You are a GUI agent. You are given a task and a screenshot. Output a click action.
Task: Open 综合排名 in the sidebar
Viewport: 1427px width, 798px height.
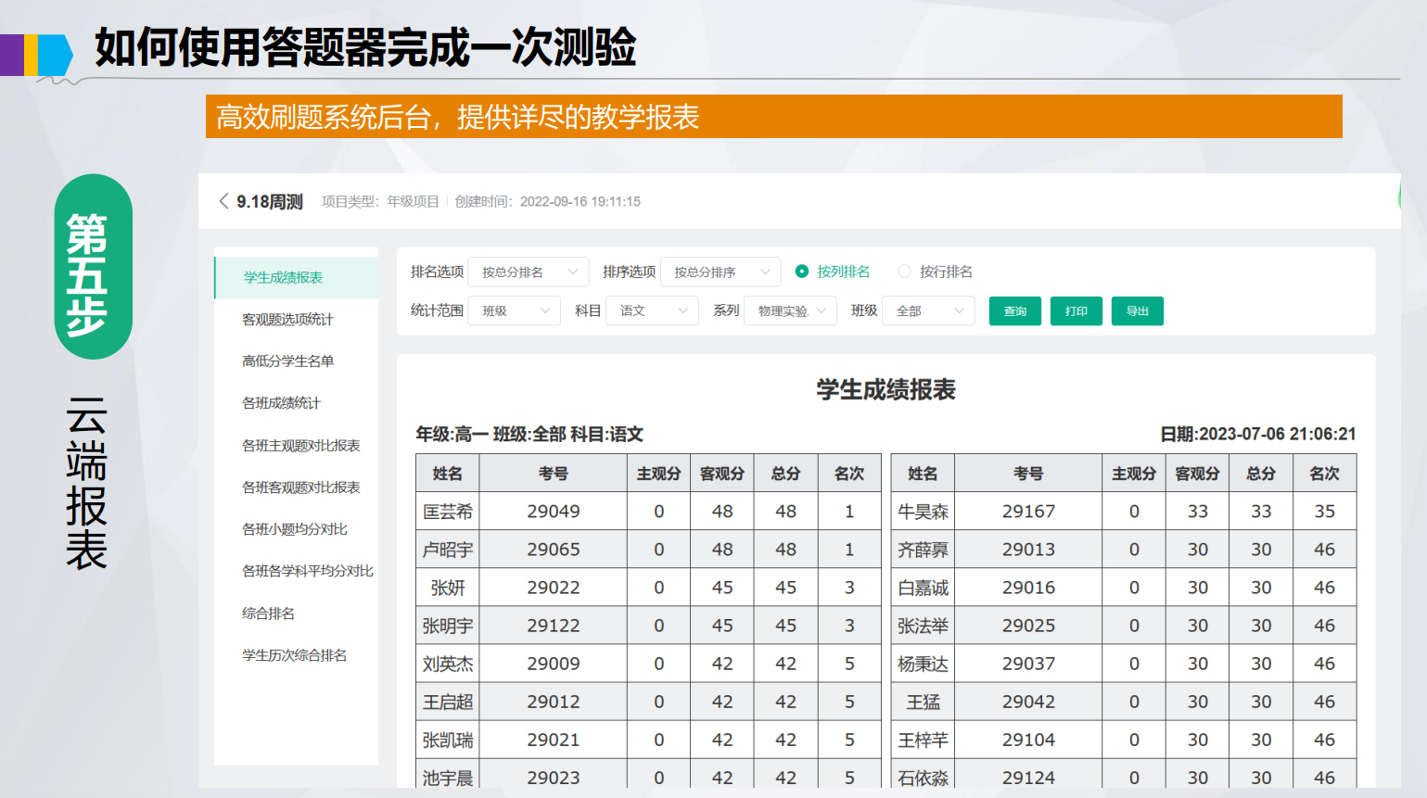(x=268, y=614)
